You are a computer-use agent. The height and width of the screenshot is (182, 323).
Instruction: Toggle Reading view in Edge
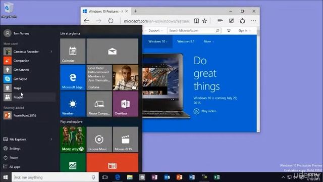click(x=196, y=21)
